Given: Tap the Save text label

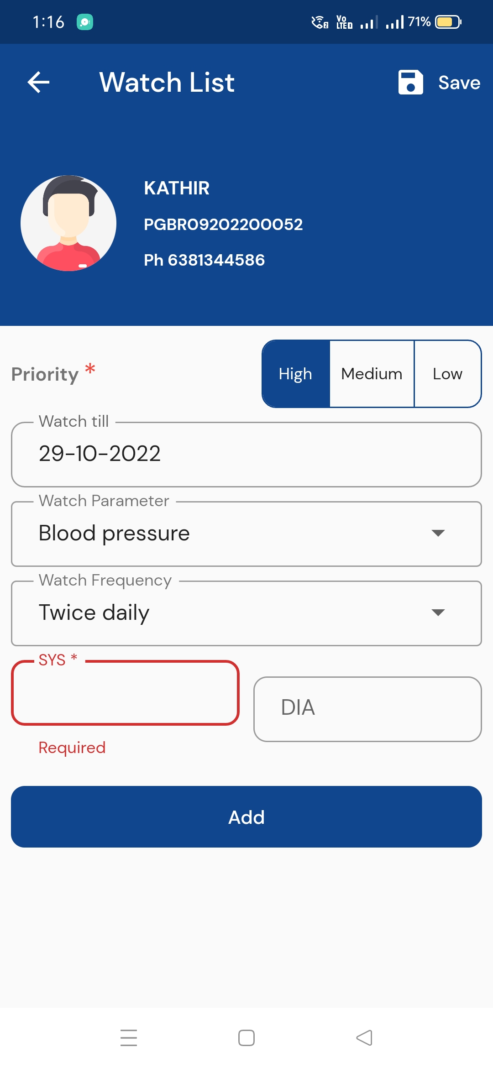Looking at the screenshot, I should click(x=459, y=83).
